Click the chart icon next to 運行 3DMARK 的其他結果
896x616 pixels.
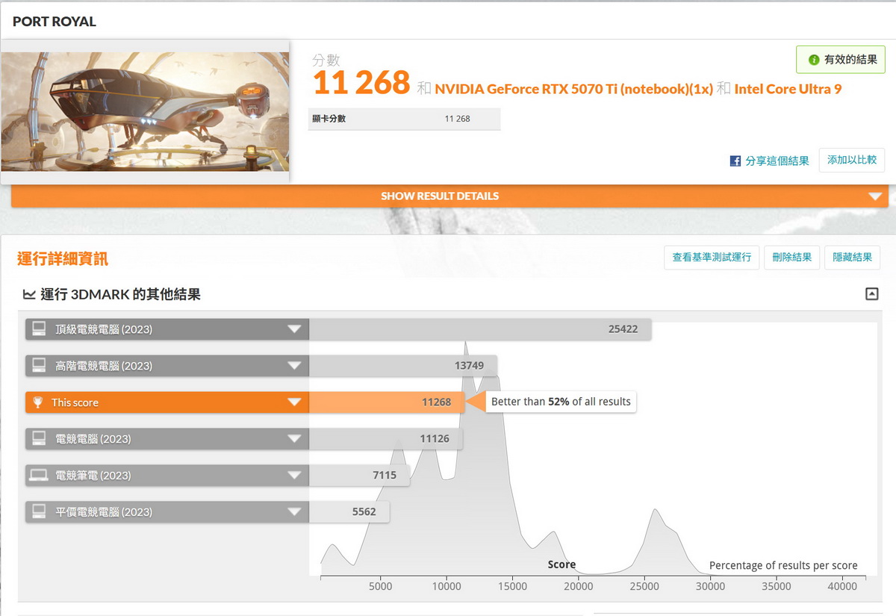(x=29, y=294)
